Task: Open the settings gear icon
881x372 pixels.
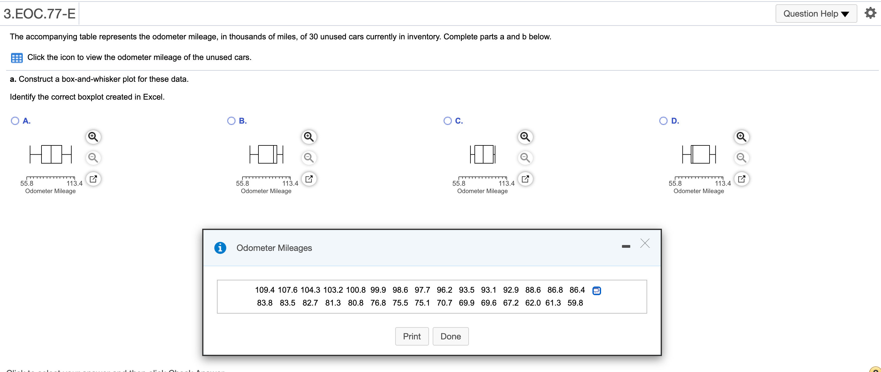Action: coord(870,13)
